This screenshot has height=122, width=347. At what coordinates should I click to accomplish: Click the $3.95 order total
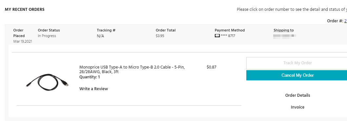160,36
